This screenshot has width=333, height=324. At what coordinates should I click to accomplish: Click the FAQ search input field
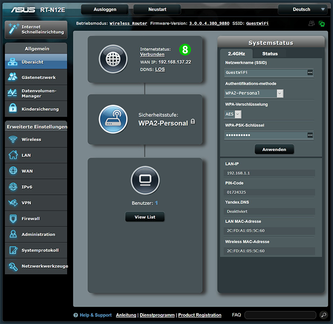click(280, 315)
